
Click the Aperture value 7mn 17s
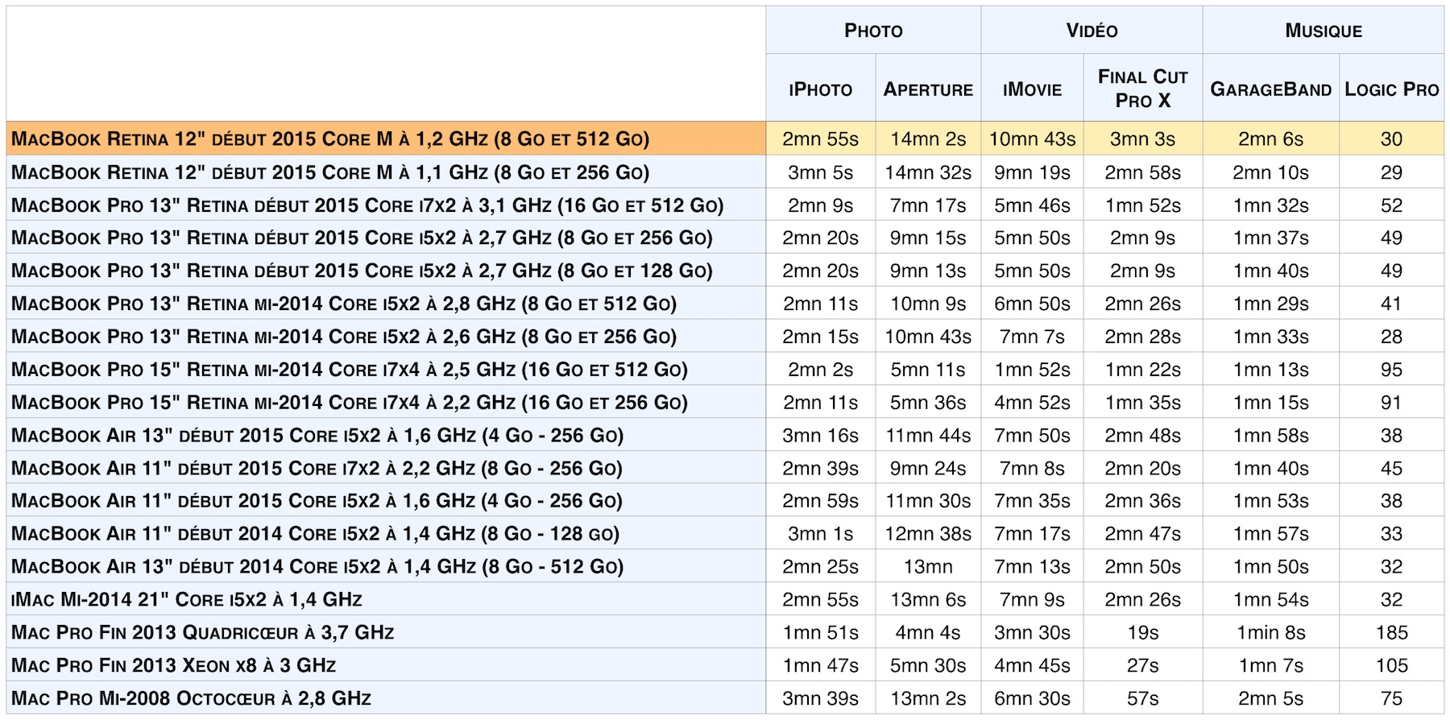(x=928, y=205)
